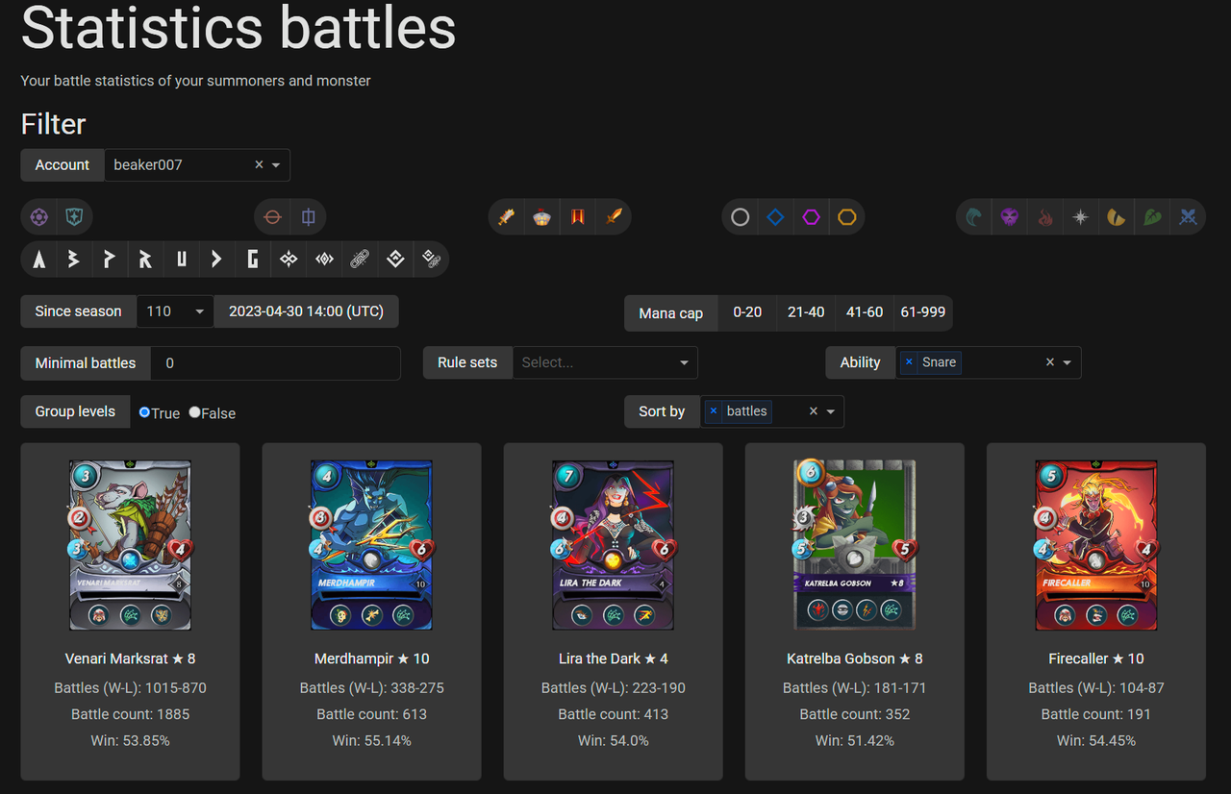Open the Account beaker007 dropdown arrow
The width and height of the screenshot is (1231, 794).
(x=276, y=165)
